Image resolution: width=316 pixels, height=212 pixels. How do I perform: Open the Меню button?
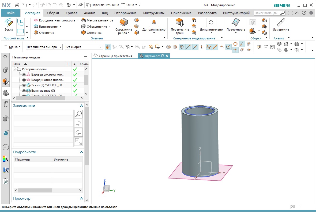point(13,47)
